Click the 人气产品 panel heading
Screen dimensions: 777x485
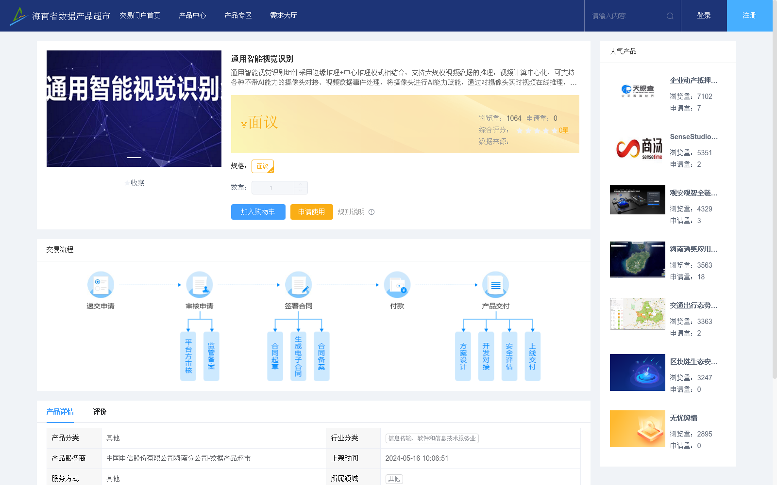pyautogui.click(x=623, y=51)
